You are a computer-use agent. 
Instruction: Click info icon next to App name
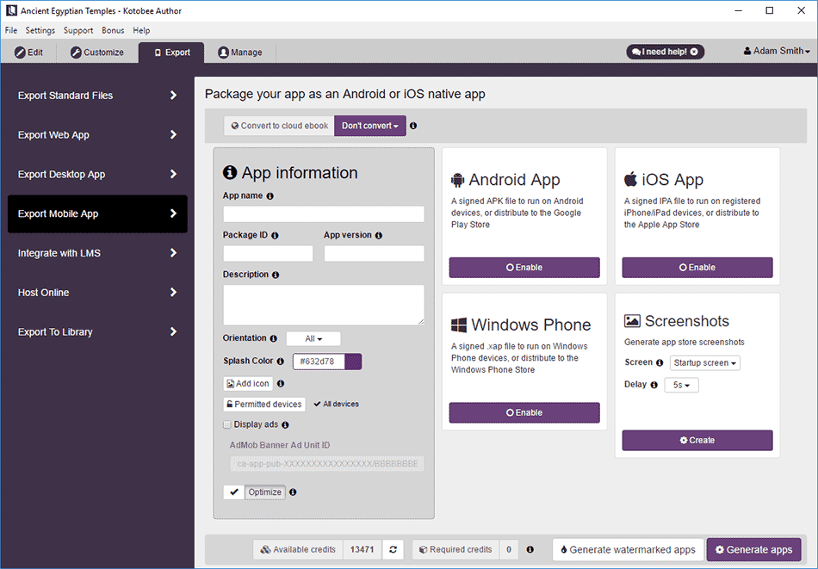[270, 196]
